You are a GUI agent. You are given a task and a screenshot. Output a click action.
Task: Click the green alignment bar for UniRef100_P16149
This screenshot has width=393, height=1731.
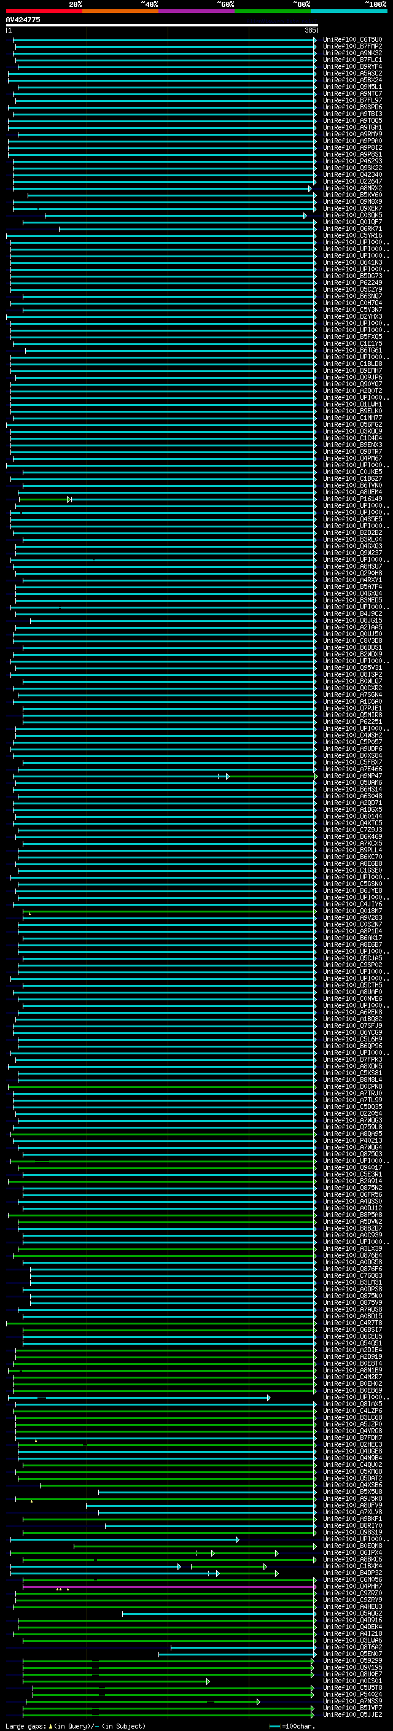44,499
